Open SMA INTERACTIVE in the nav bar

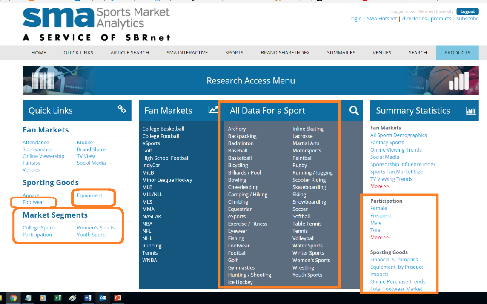(x=187, y=53)
